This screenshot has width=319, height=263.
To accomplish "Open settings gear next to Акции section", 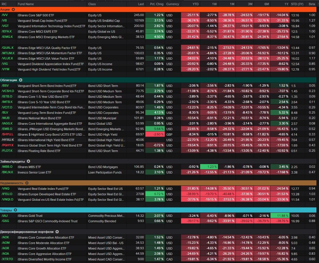I will pyautogui.click(x=13, y=9).
